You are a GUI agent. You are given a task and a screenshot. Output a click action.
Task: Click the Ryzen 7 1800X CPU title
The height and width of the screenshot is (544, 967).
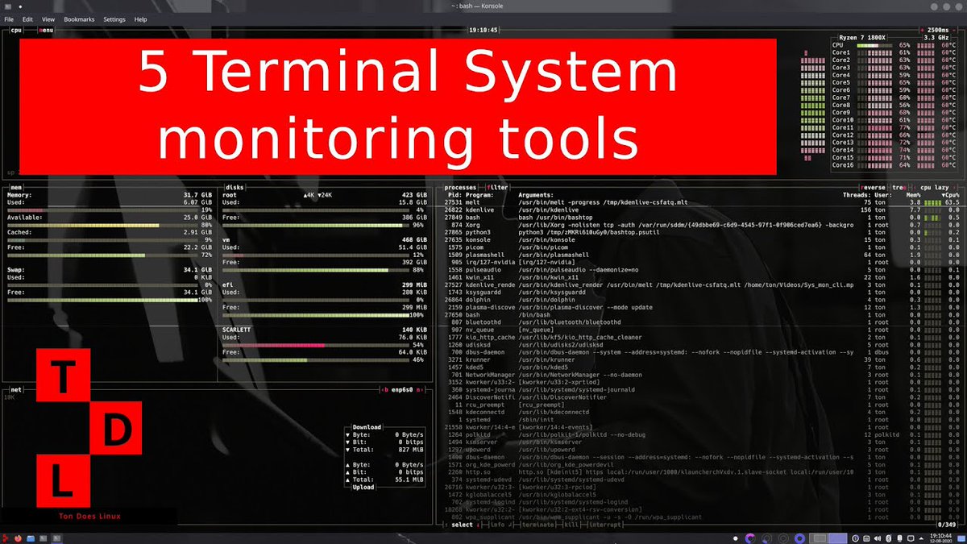click(x=861, y=38)
